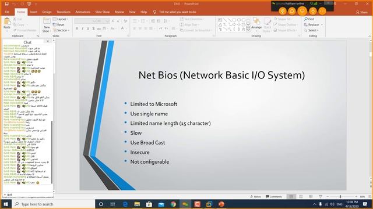373x209 pixels.
Task: Click Start From Beginning presentation icon
Action: 29,4
